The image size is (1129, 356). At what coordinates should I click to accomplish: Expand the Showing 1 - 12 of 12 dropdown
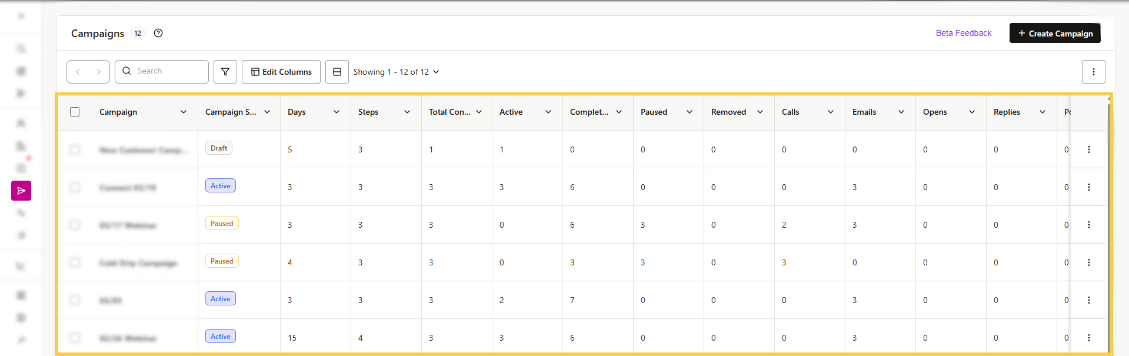396,72
